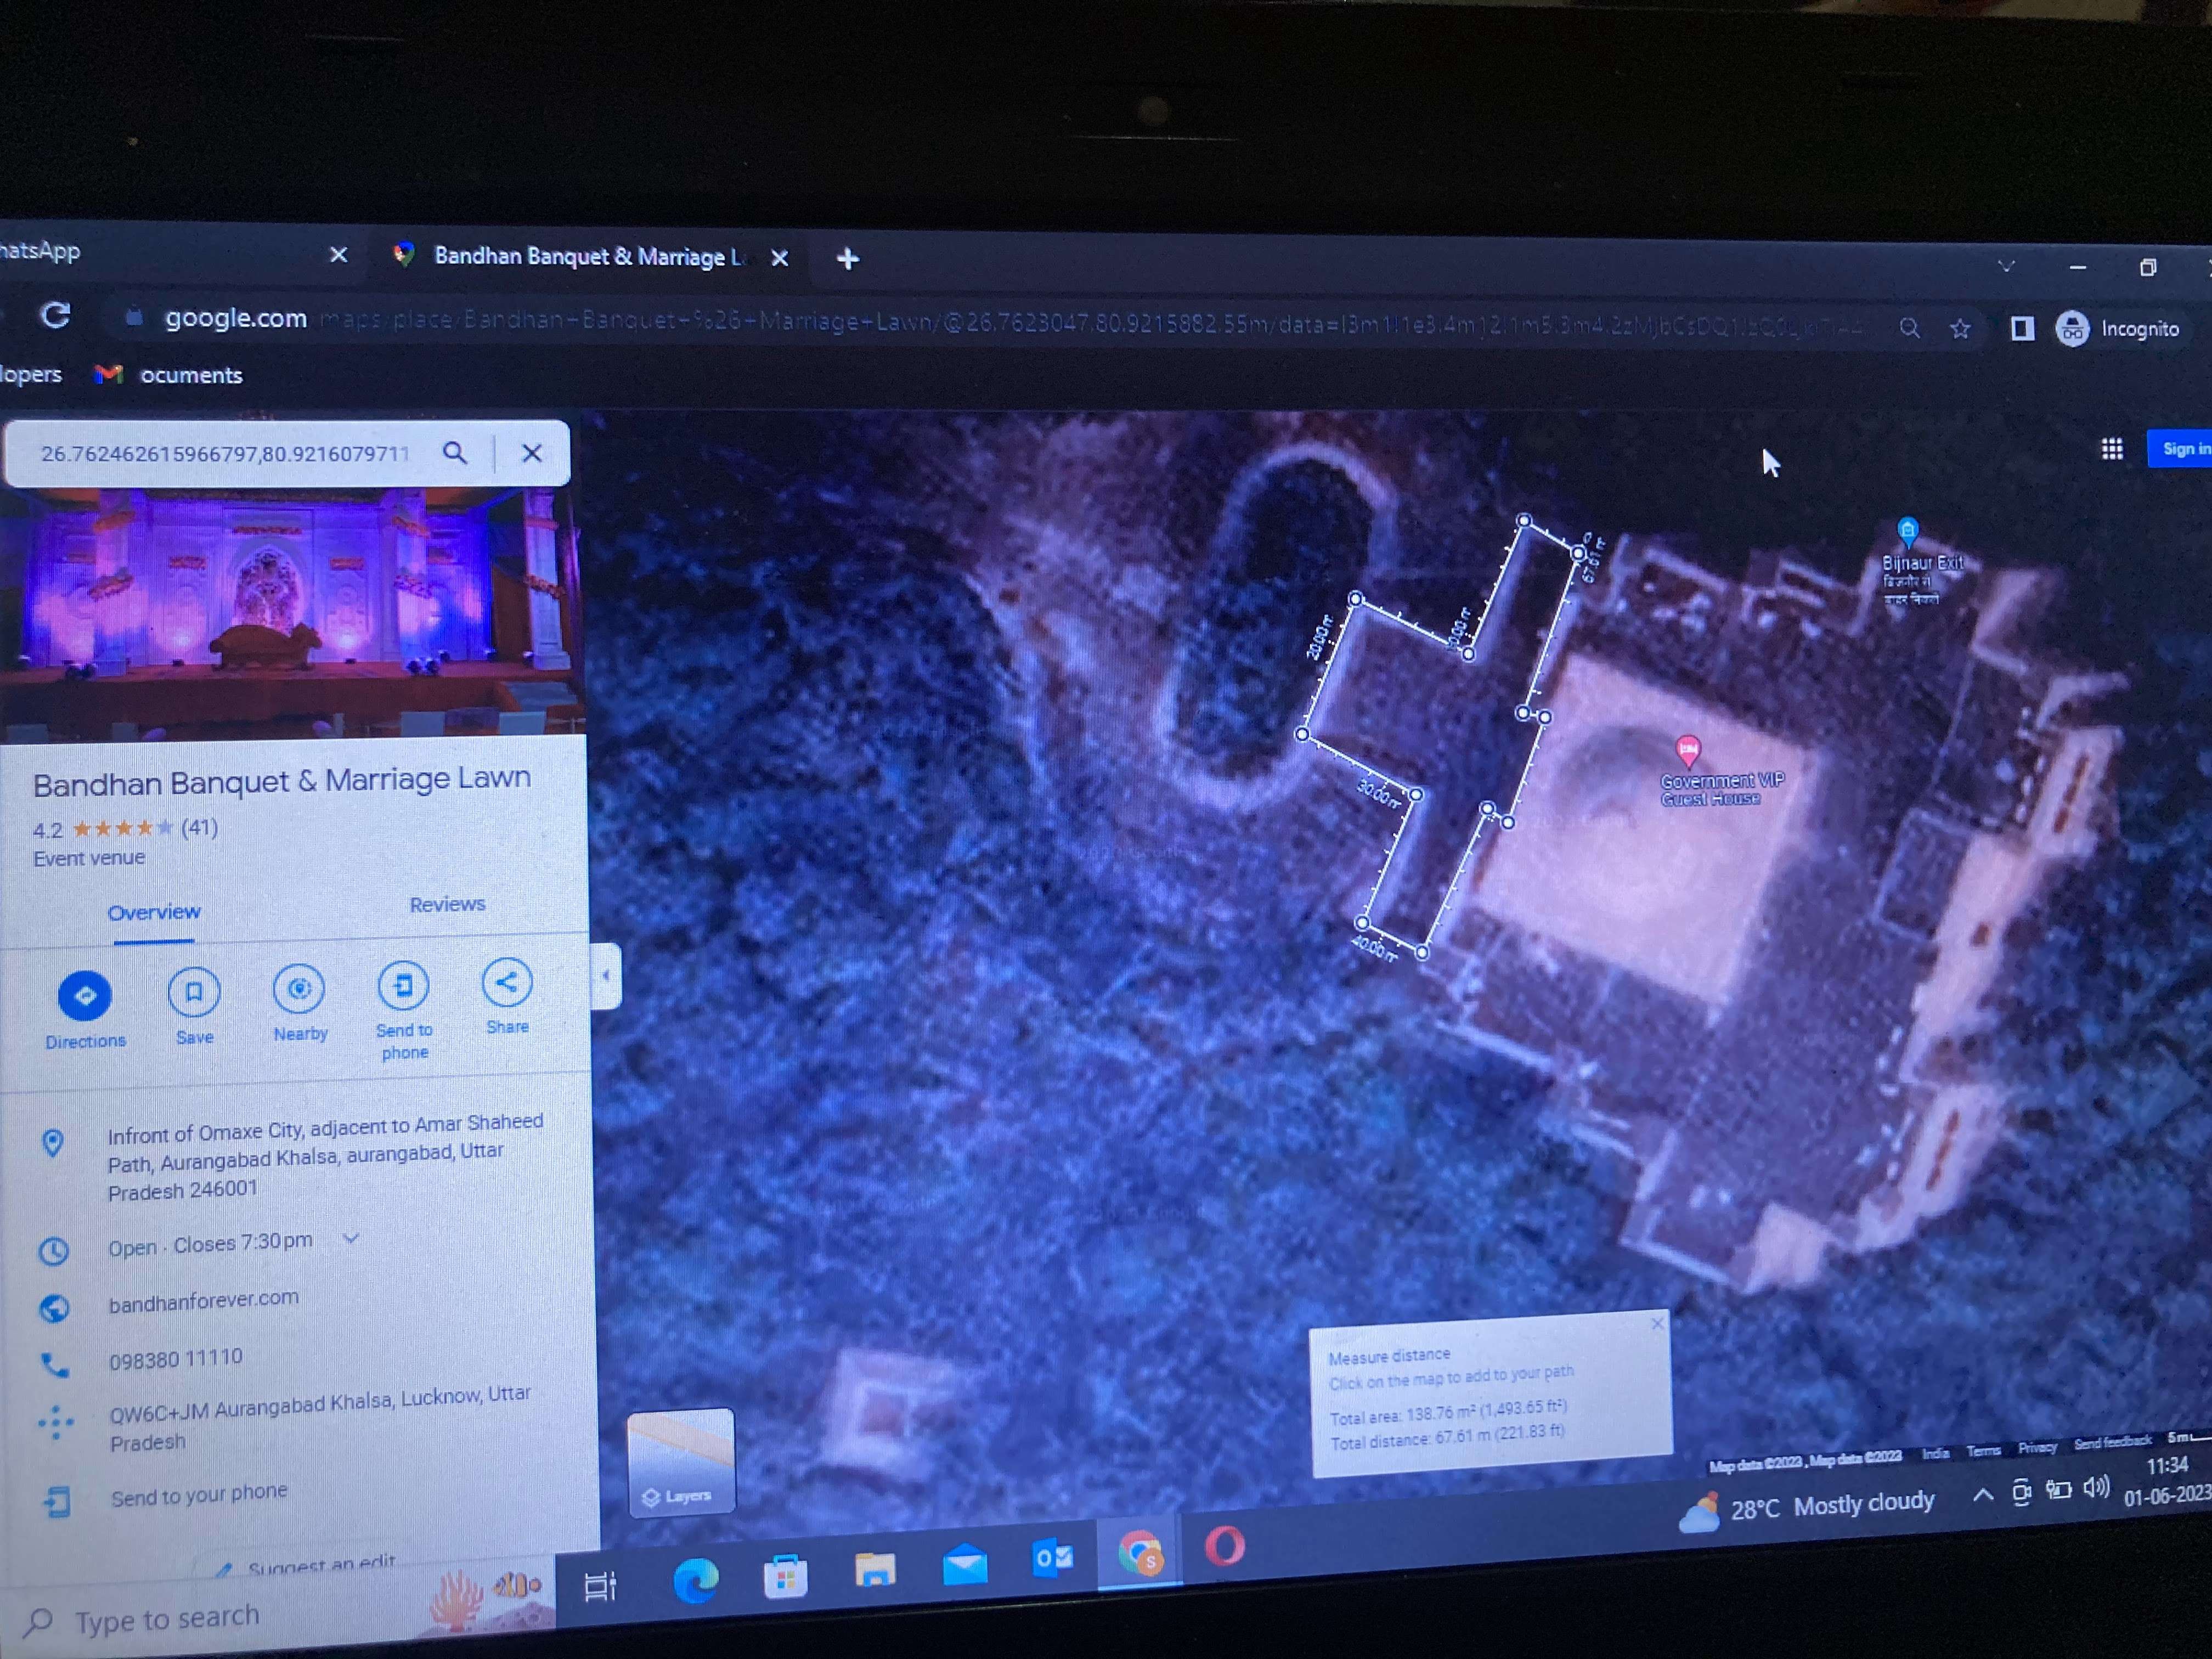
Task: Close the Measure distance box
Action: coord(1657,1324)
